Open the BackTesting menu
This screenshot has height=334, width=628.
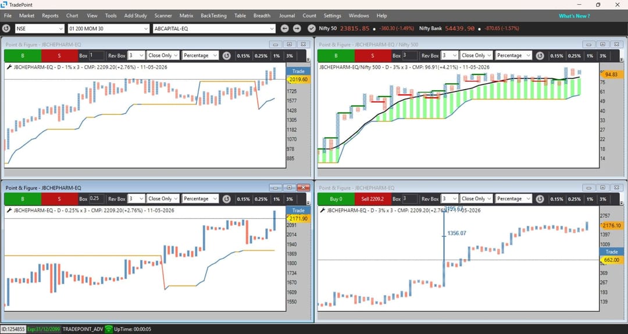pyautogui.click(x=213, y=16)
